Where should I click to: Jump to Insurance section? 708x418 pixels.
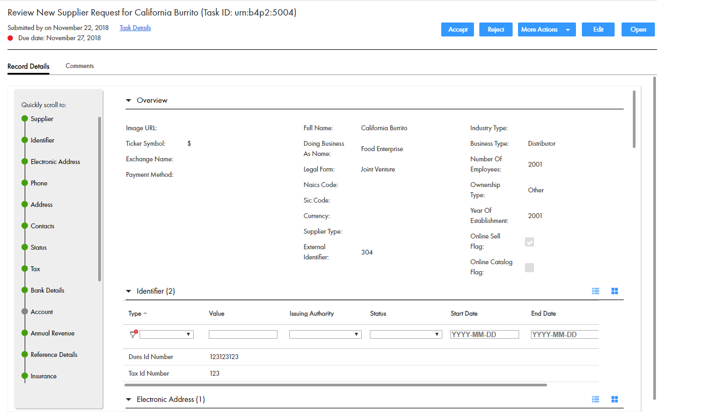click(x=43, y=376)
